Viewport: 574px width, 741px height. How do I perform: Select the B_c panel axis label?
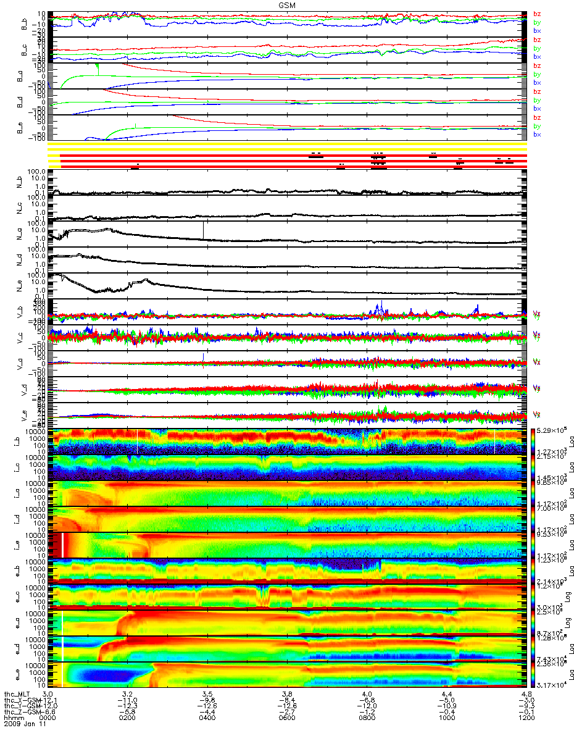click(x=25, y=51)
